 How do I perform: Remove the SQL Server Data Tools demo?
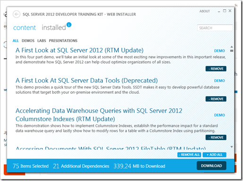[x=216, y=99]
